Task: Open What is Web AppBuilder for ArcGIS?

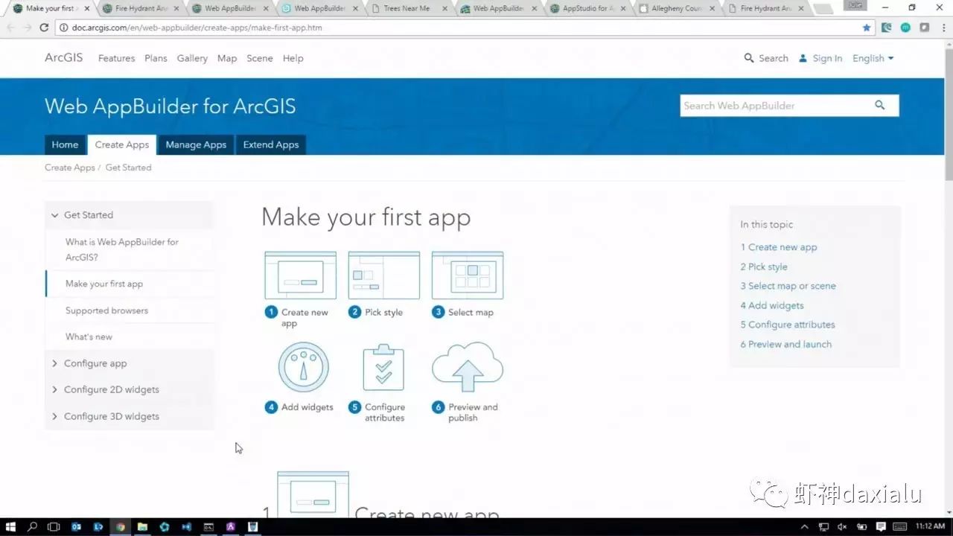Action: [x=122, y=249]
